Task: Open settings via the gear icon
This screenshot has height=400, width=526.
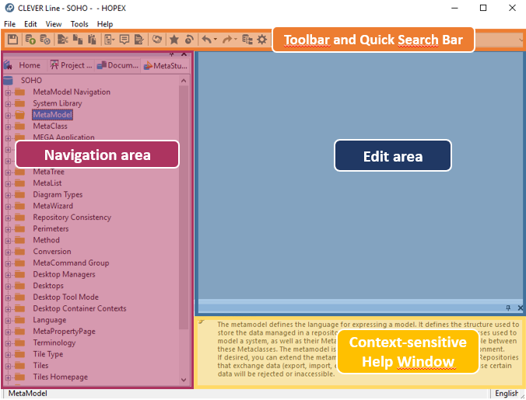Action: (x=262, y=38)
